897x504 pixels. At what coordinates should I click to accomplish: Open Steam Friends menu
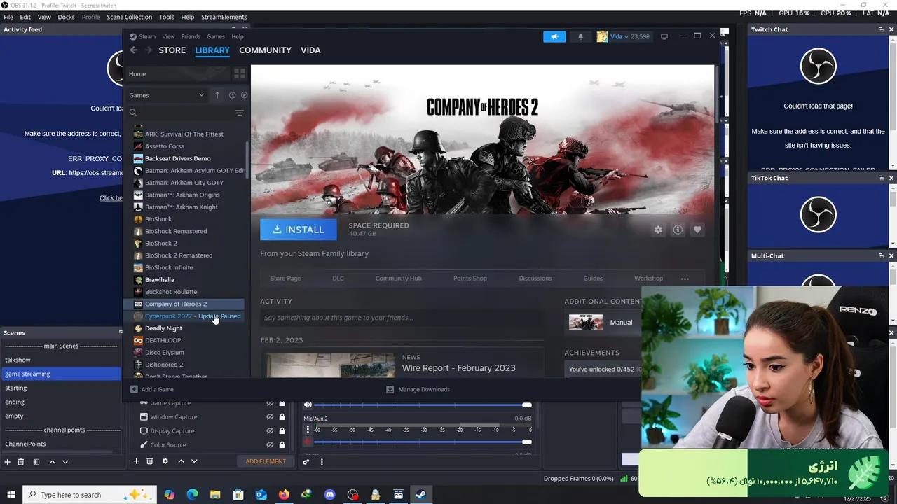point(191,37)
